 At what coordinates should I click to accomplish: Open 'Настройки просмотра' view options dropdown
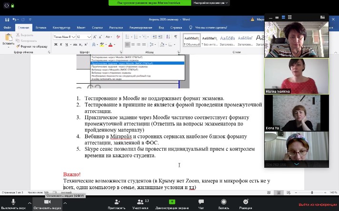click(x=210, y=3)
